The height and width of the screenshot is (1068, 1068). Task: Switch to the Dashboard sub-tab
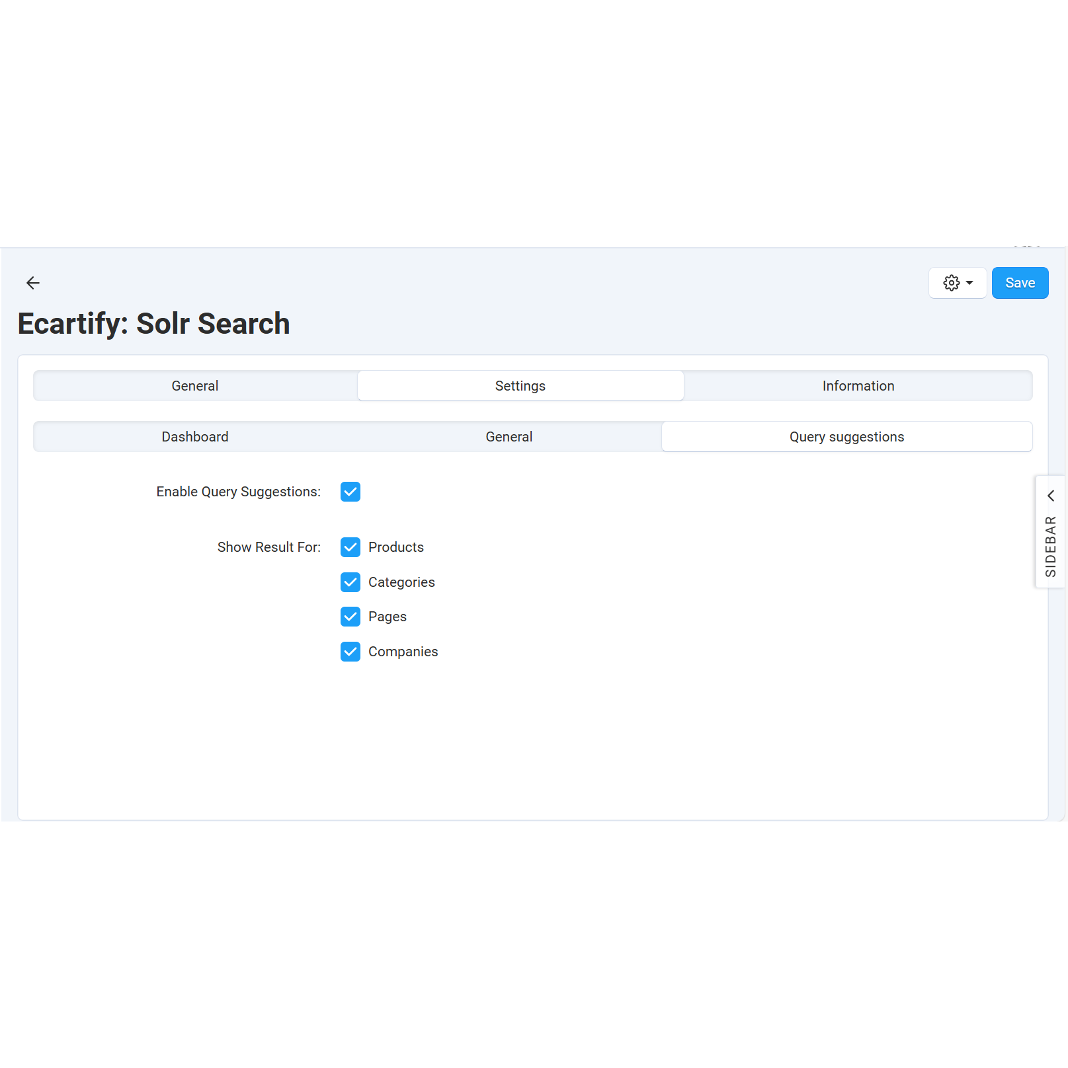tap(195, 437)
